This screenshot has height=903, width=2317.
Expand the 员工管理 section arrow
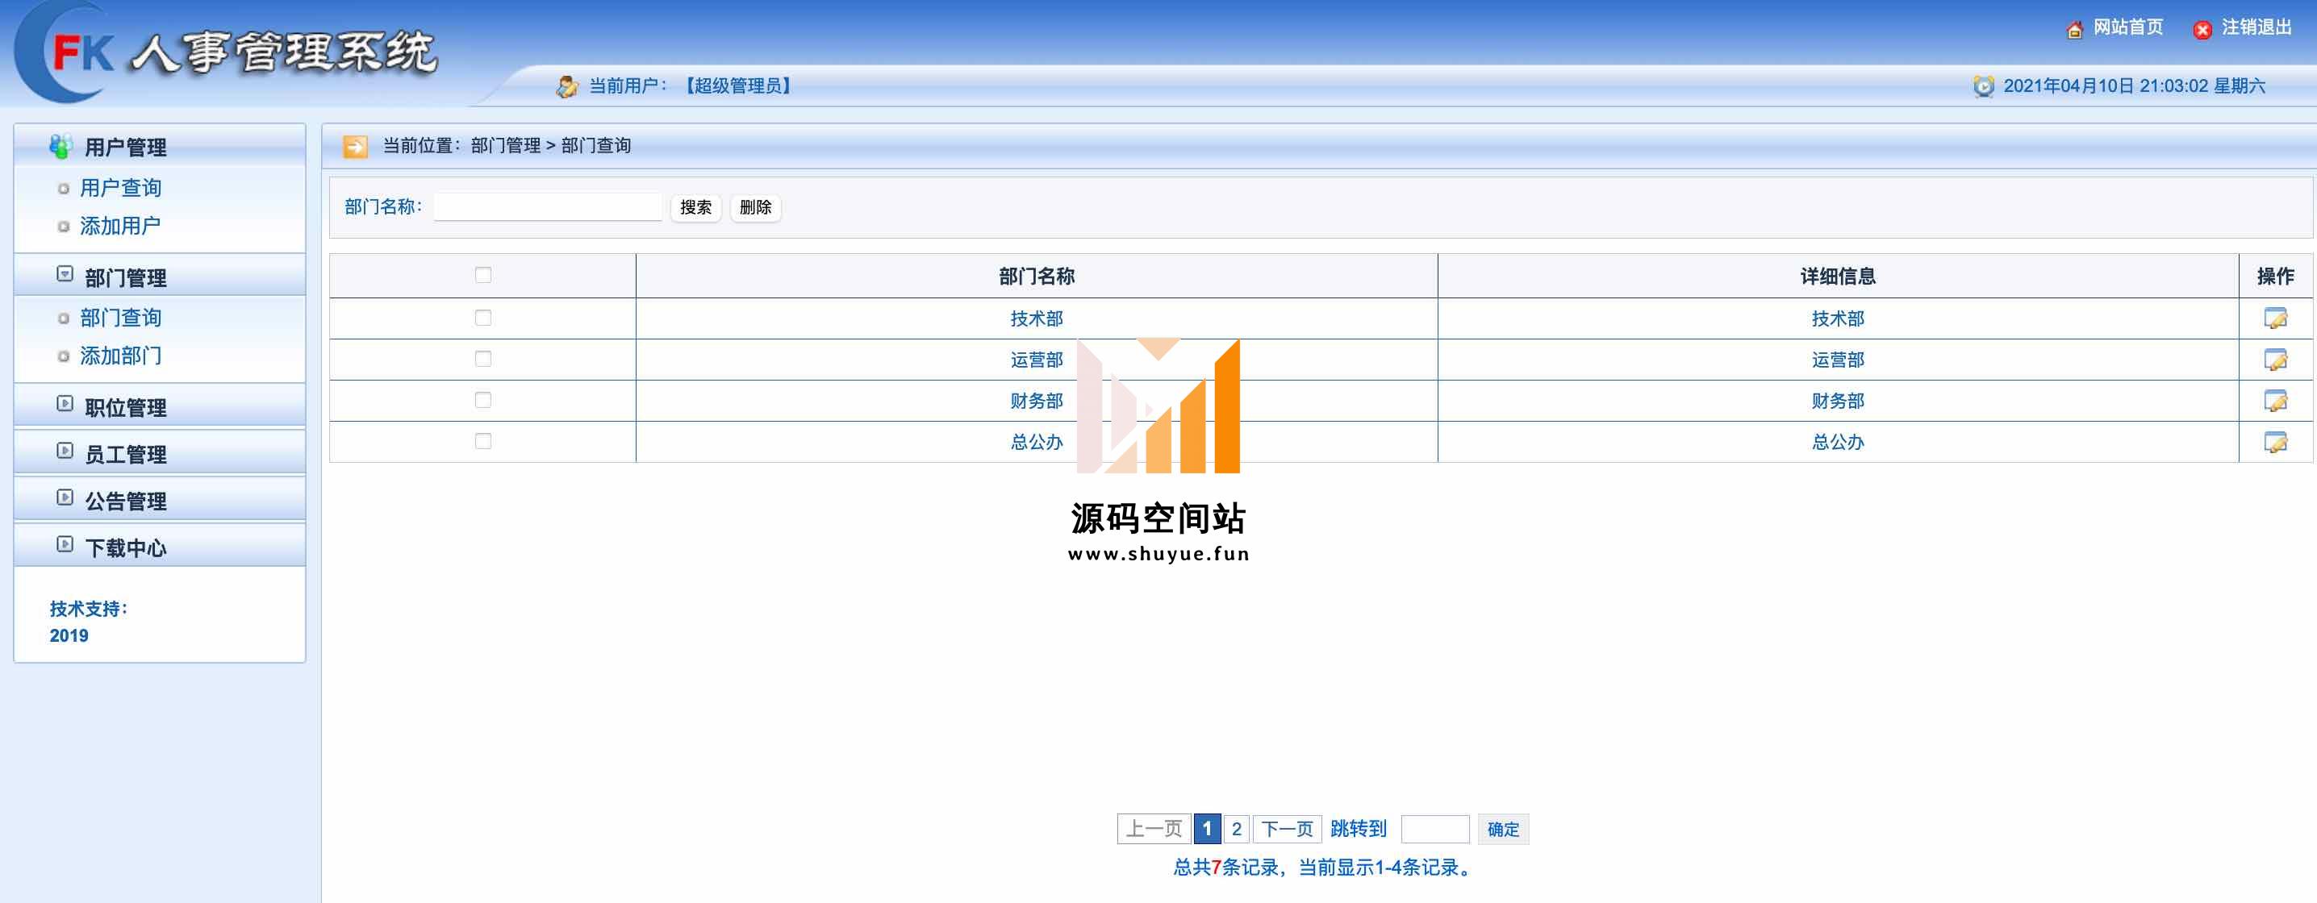65,450
